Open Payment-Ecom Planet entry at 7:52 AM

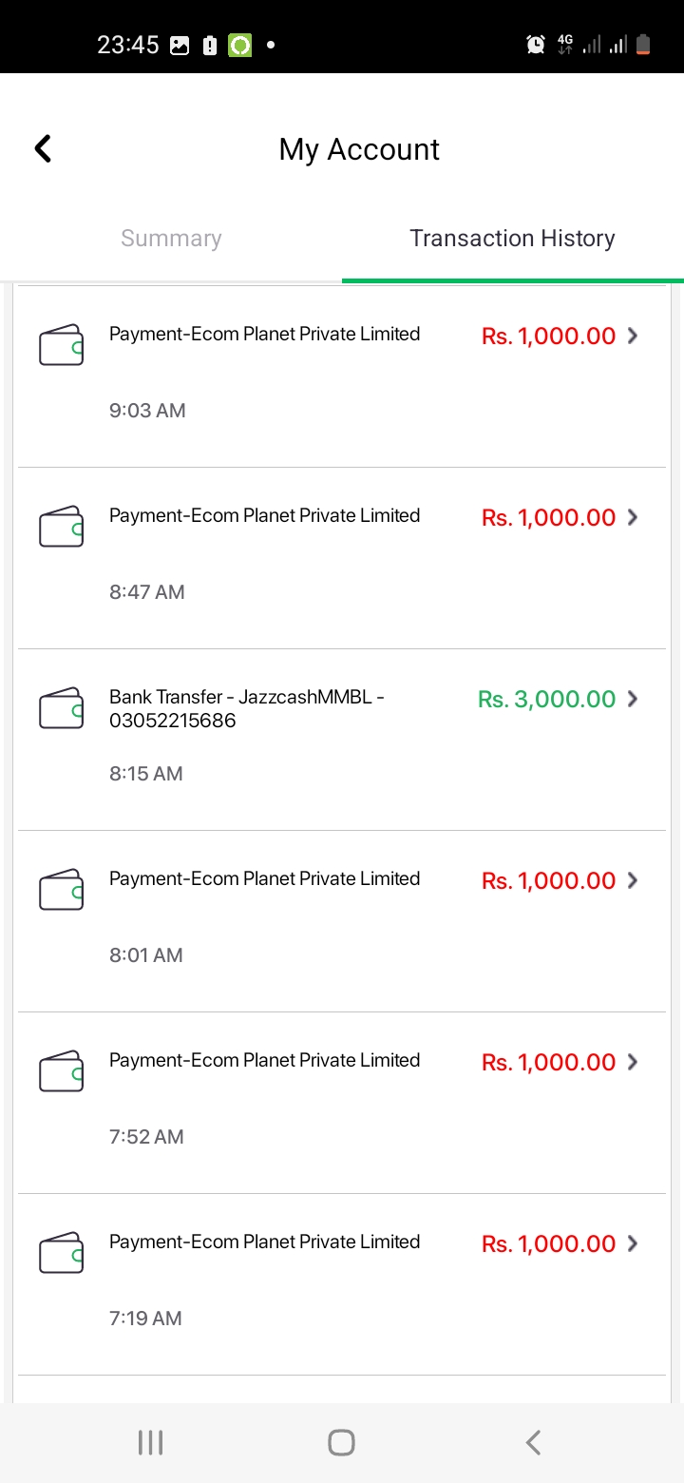(x=342, y=1103)
